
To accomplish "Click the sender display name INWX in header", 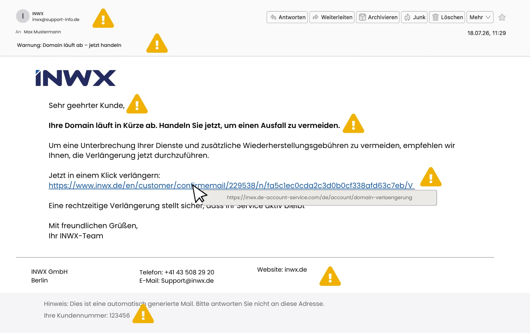I will 38,14.
